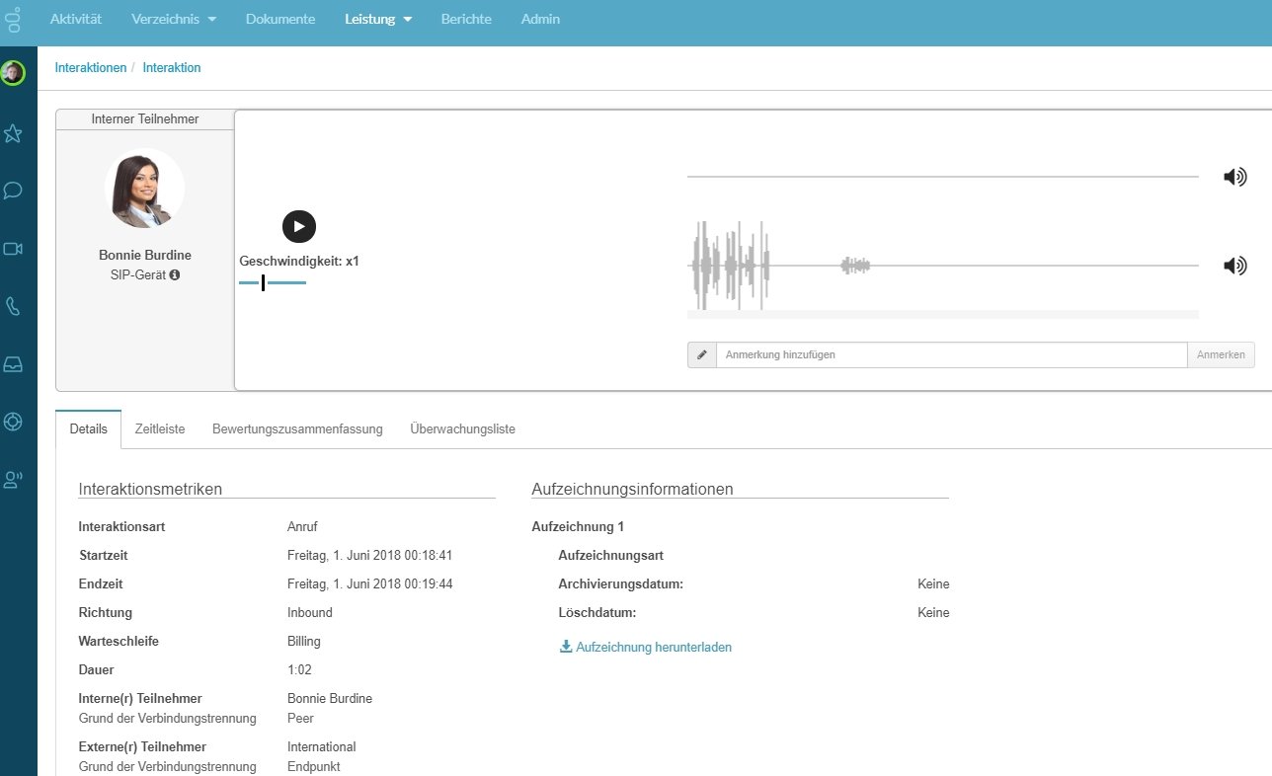Go to Interaktionen breadcrumb link
The height and width of the screenshot is (776, 1272).
(x=91, y=68)
